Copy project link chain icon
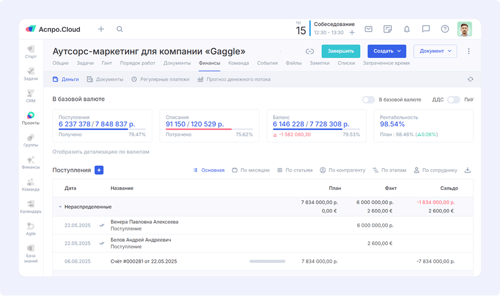The width and height of the screenshot is (500, 296). click(x=310, y=52)
